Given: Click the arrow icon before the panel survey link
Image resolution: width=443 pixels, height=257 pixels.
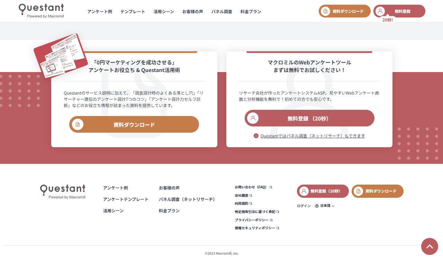Looking at the screenshot, I should (256, 136).
